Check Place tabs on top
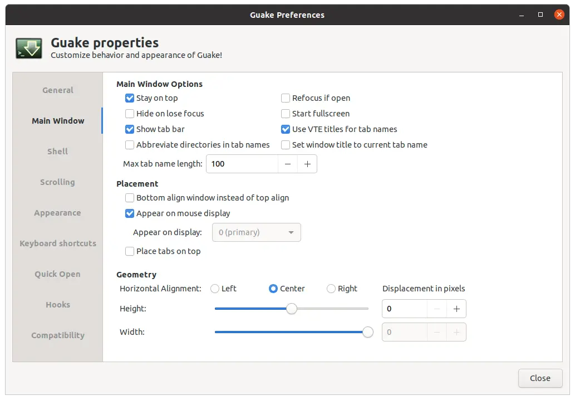575x400 pixels. click(130, 251)
